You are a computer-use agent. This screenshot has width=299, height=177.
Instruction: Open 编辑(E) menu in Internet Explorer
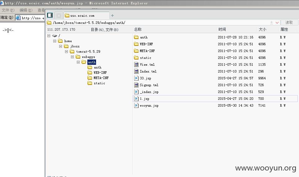pyautogui.click(x=26, y=10)
